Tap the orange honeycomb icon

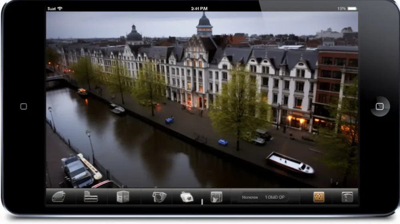click(319, 197)
